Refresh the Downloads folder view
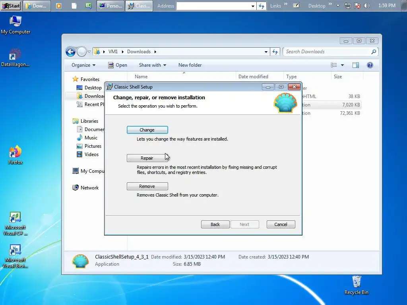The height and width of the screenshot is (305, 407). [275, 52]
